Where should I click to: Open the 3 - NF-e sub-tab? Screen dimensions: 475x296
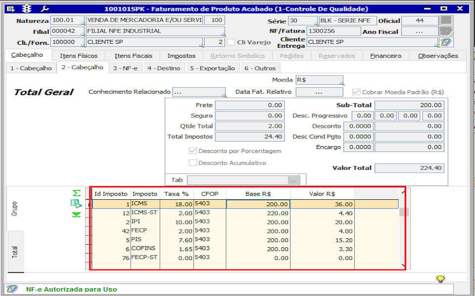pos(125,68)
